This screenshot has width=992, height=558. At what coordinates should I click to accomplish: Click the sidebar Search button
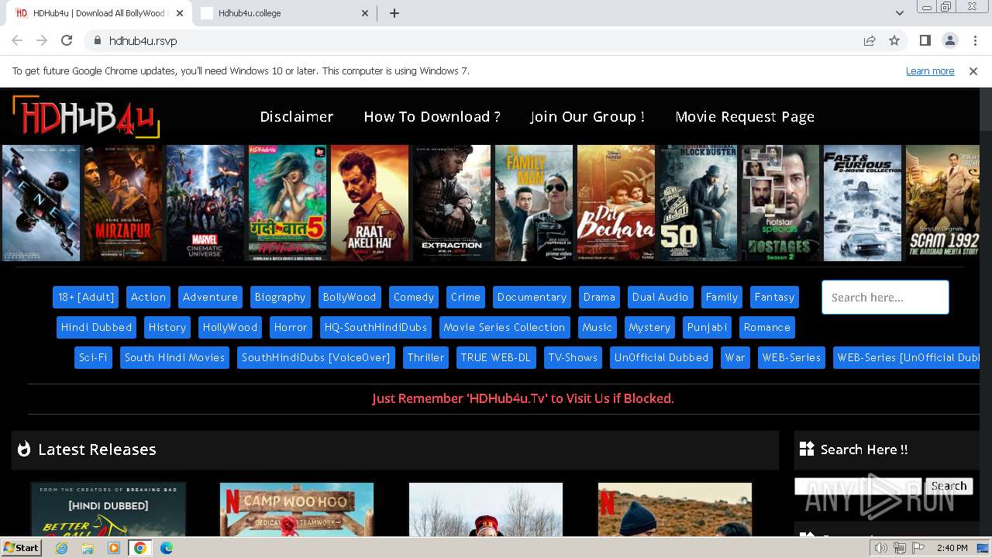click(949, 486)
